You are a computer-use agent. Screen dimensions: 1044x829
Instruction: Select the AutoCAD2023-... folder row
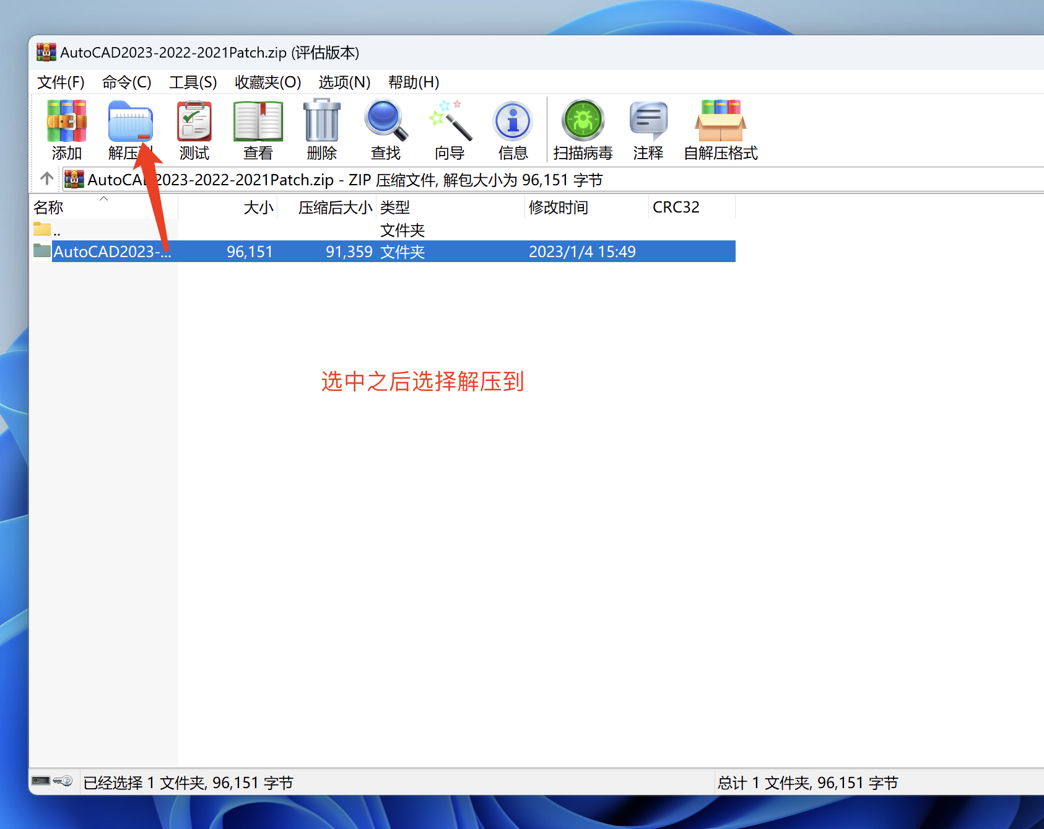383,252
